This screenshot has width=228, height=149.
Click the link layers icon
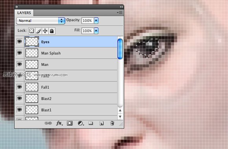click(48, 123)
